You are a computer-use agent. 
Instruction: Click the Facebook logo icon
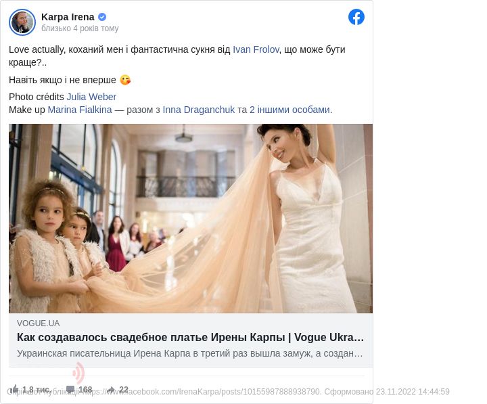click(x=356, y=18)
